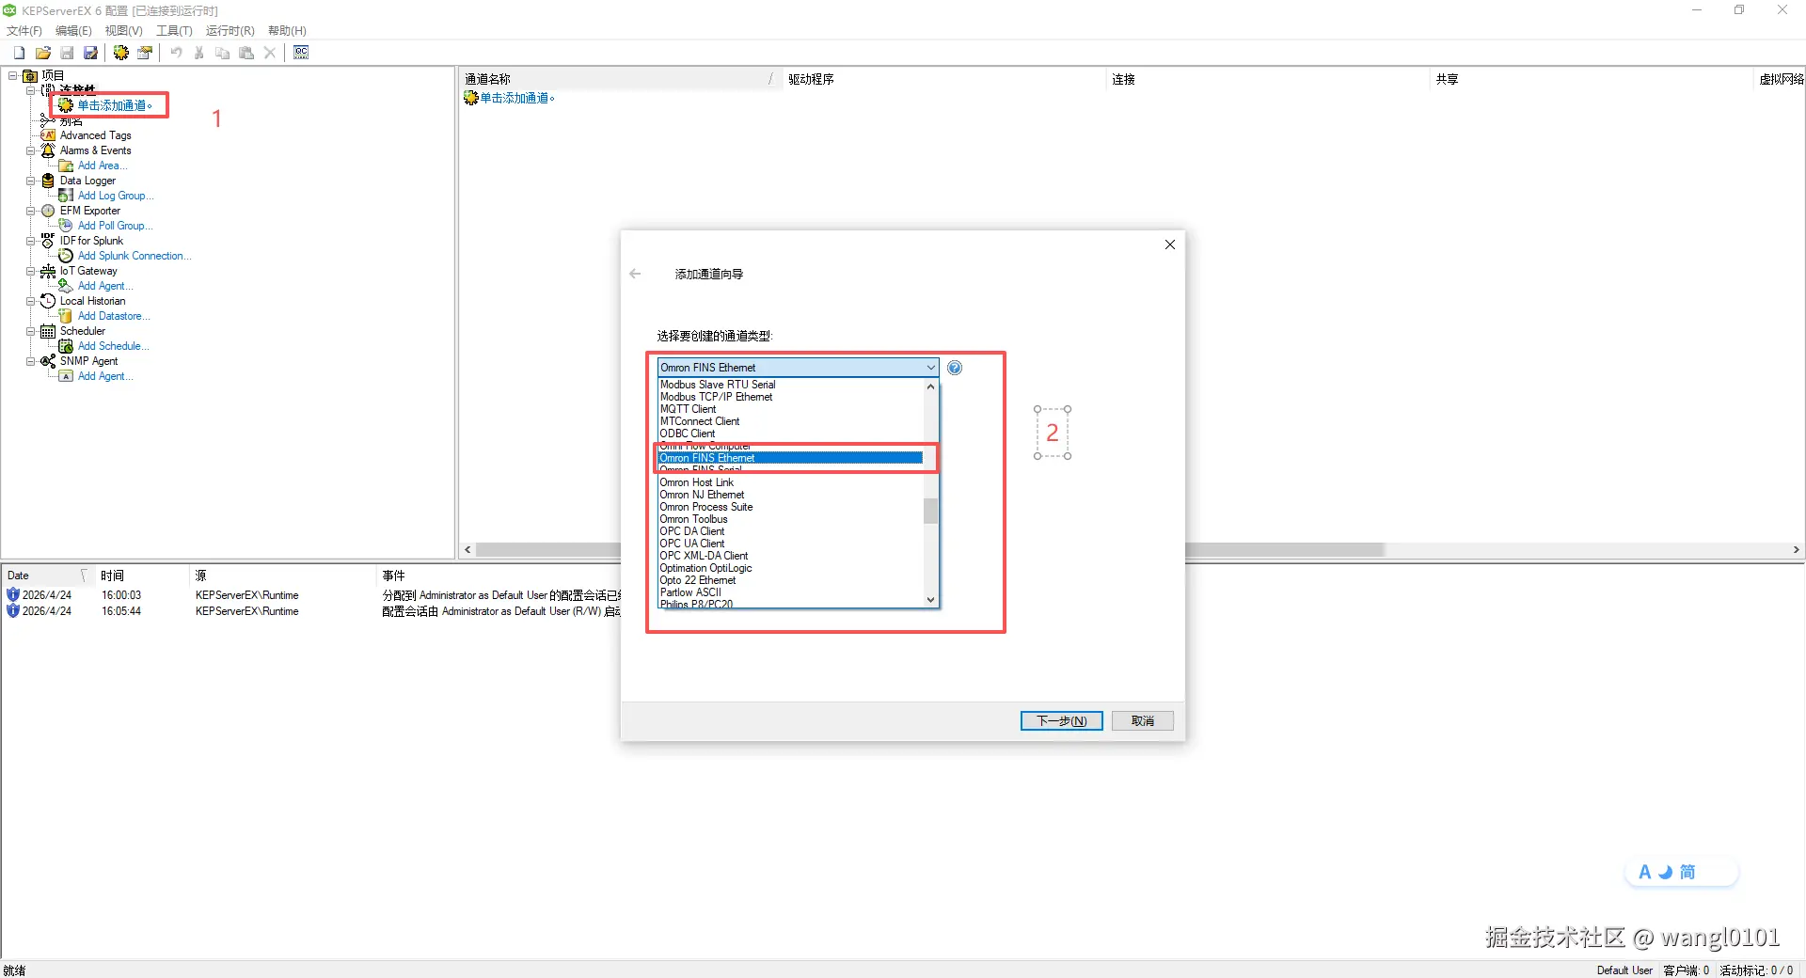Click the driver list scroll-down arrow
Screen dimensions: 1806x978
pyautogui.click(x=931, y=600)
